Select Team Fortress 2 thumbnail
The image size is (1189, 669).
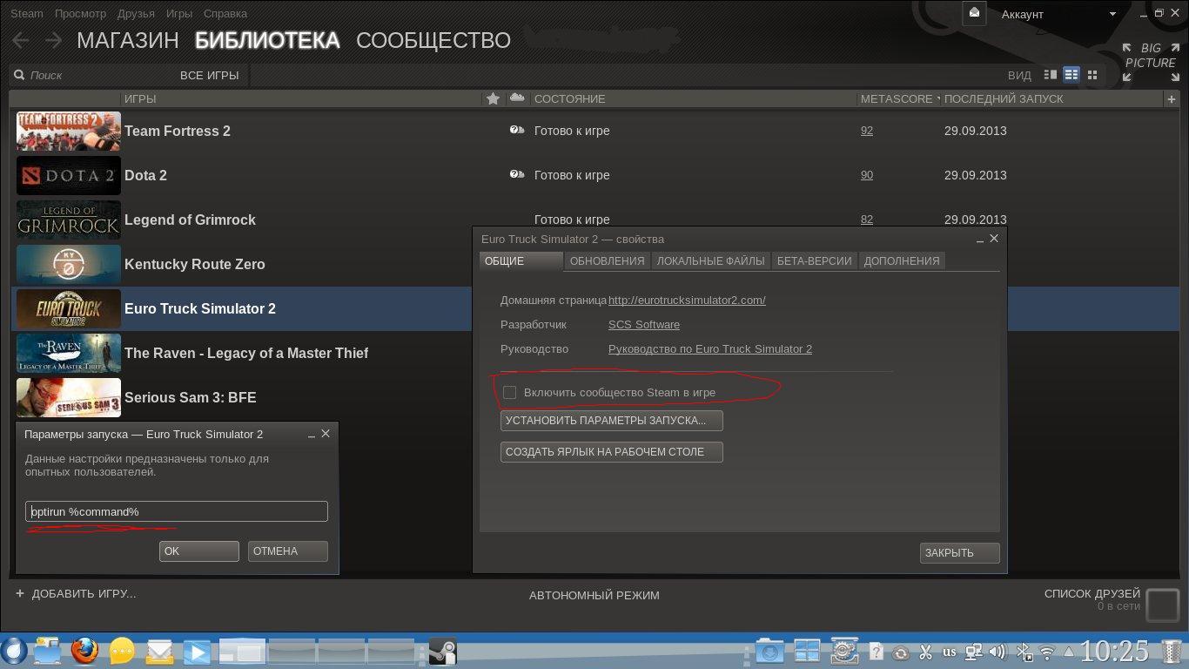(x=69, y=131)
